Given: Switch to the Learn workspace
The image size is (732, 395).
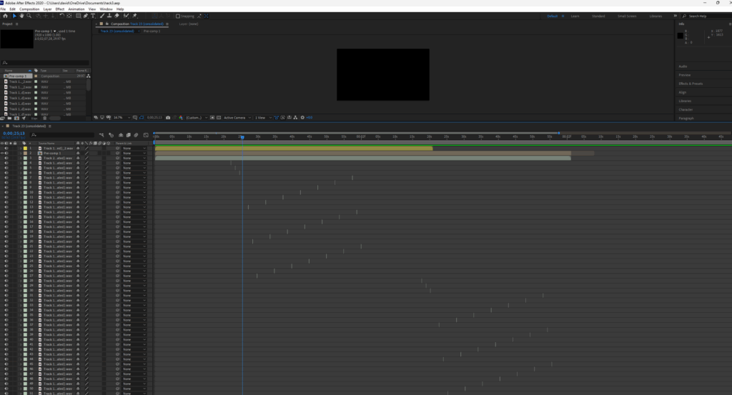Looking at the screenshot, I should 575,16.
